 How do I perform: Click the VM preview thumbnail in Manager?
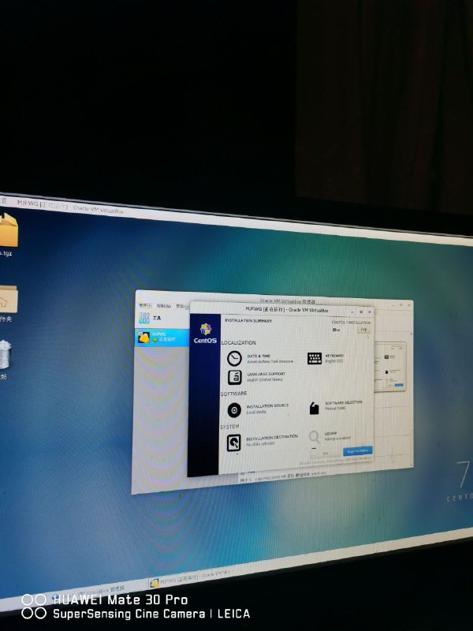point(389,367)
